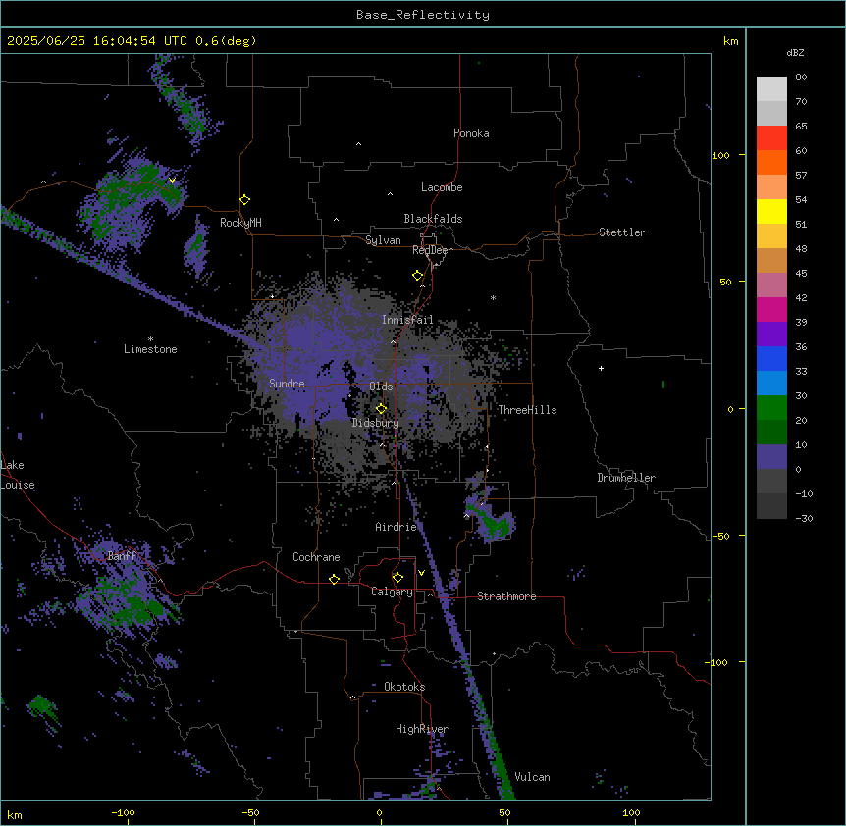Viewport: 846px width, 826px height.
Task: Click the white plus marker north of Drumheller
Action: [601, 368]
